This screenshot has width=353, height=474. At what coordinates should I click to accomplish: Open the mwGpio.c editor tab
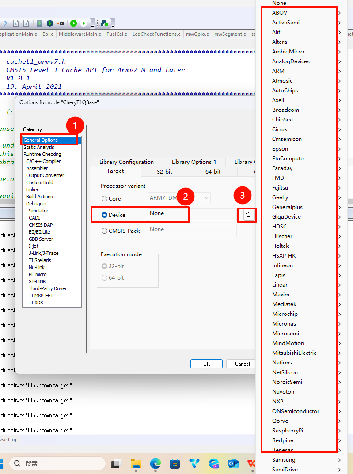197,34
